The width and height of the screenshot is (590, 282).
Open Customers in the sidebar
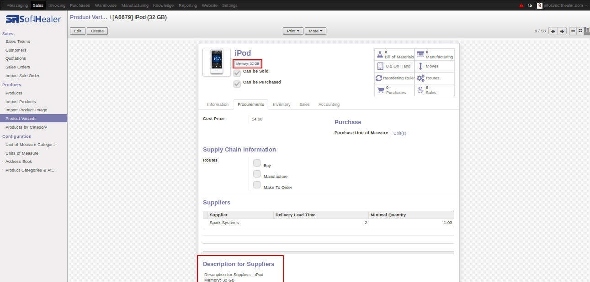(16, 50)
